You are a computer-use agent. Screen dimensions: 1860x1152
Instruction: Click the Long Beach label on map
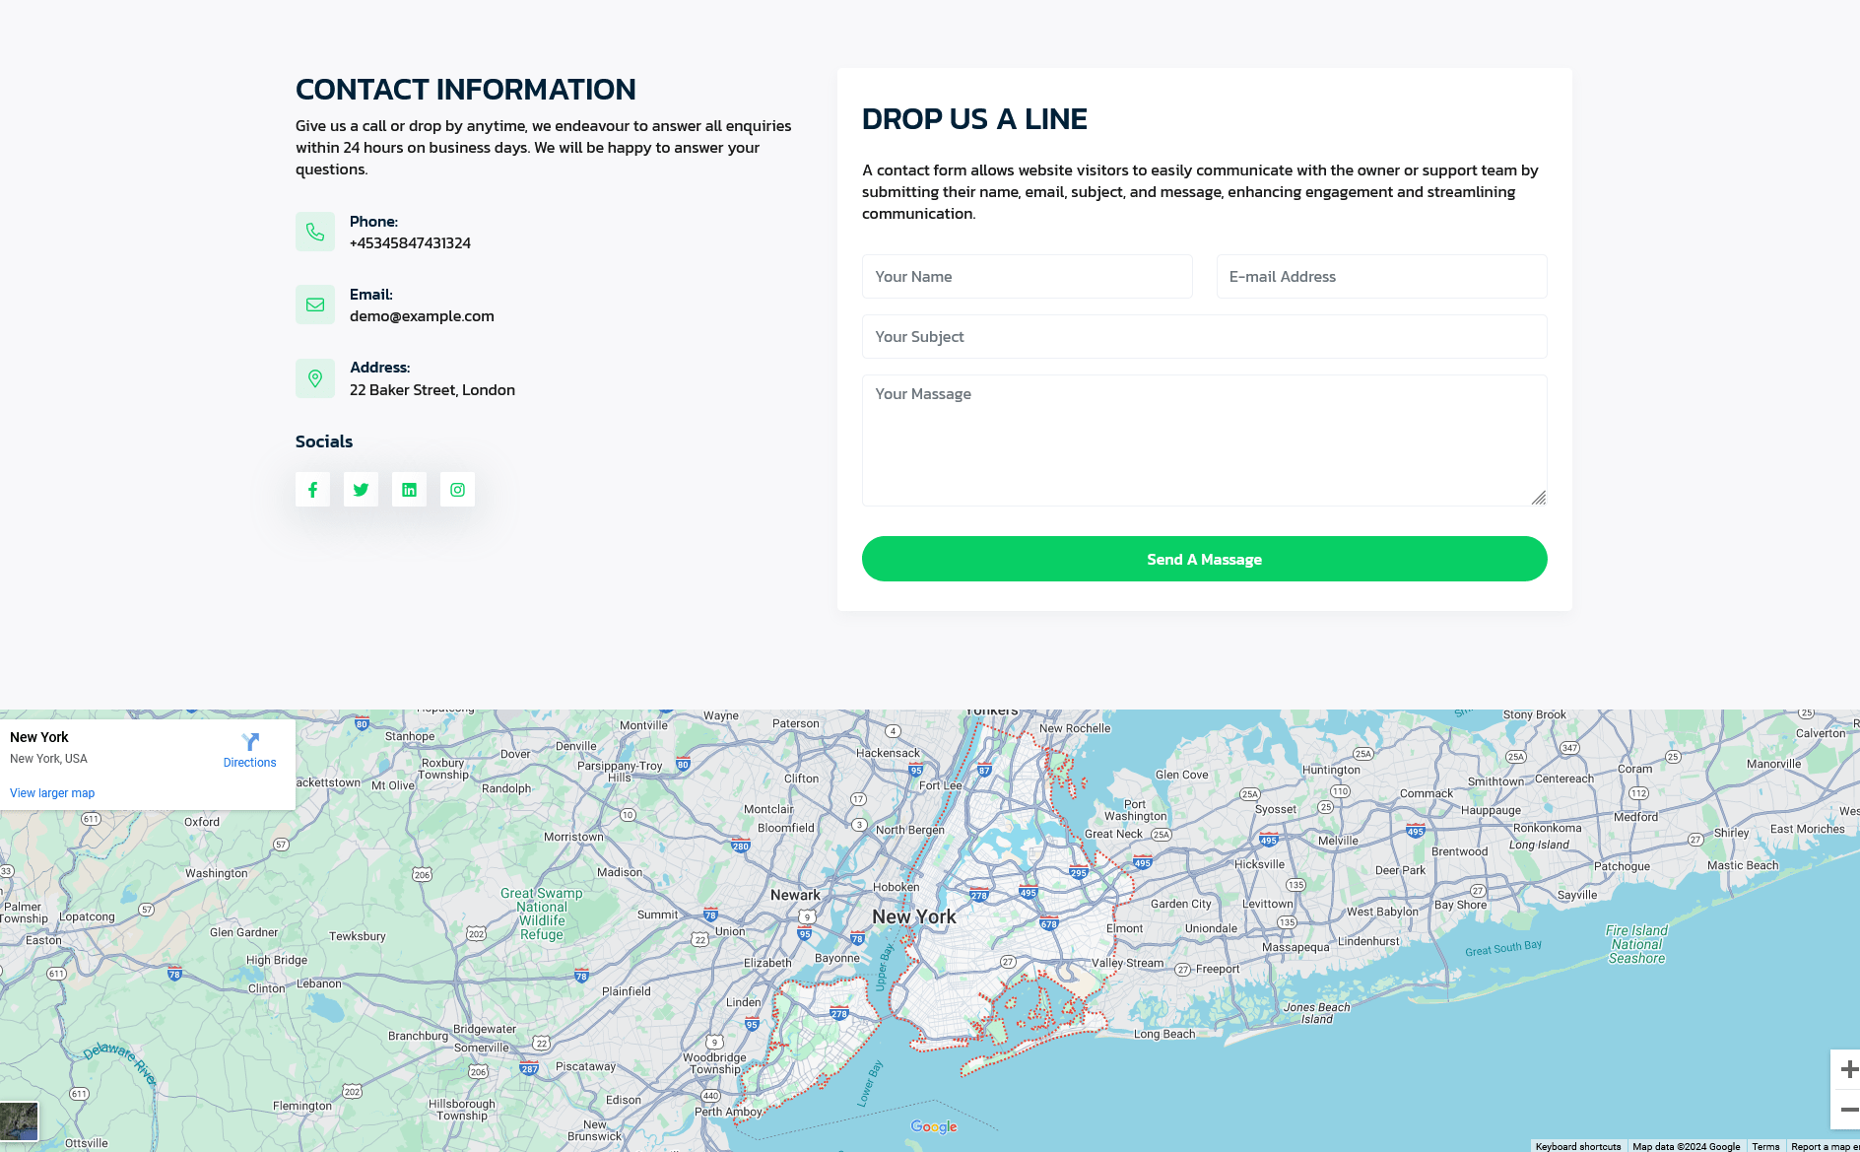[x=1164, y=1034]
